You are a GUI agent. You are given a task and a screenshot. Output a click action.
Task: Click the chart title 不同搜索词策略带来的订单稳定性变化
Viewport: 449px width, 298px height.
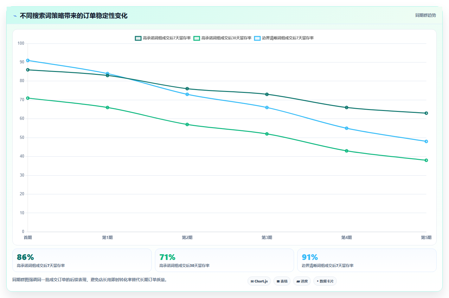click(74, 16)
